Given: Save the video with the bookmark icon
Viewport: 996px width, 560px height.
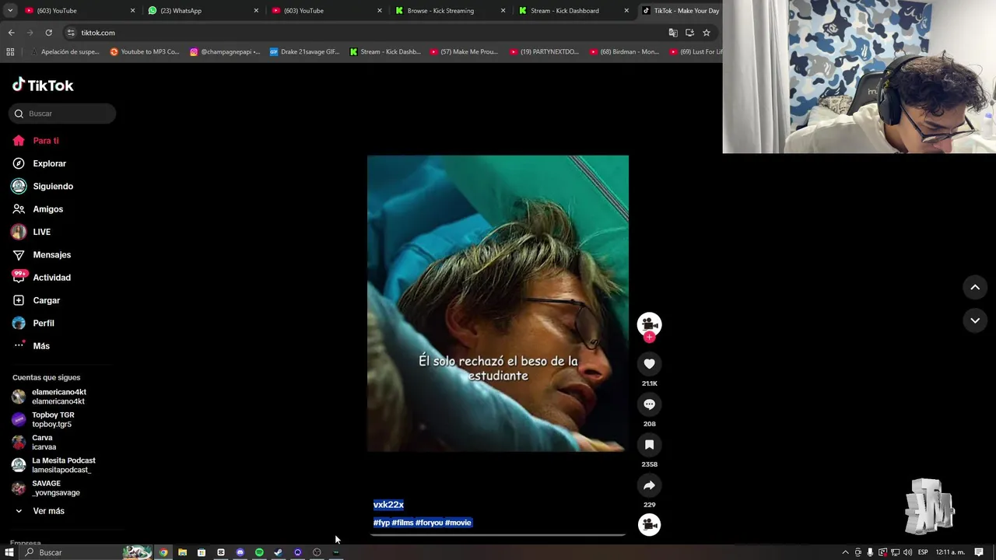Looking at the screenshot, I should click(649, 444).
